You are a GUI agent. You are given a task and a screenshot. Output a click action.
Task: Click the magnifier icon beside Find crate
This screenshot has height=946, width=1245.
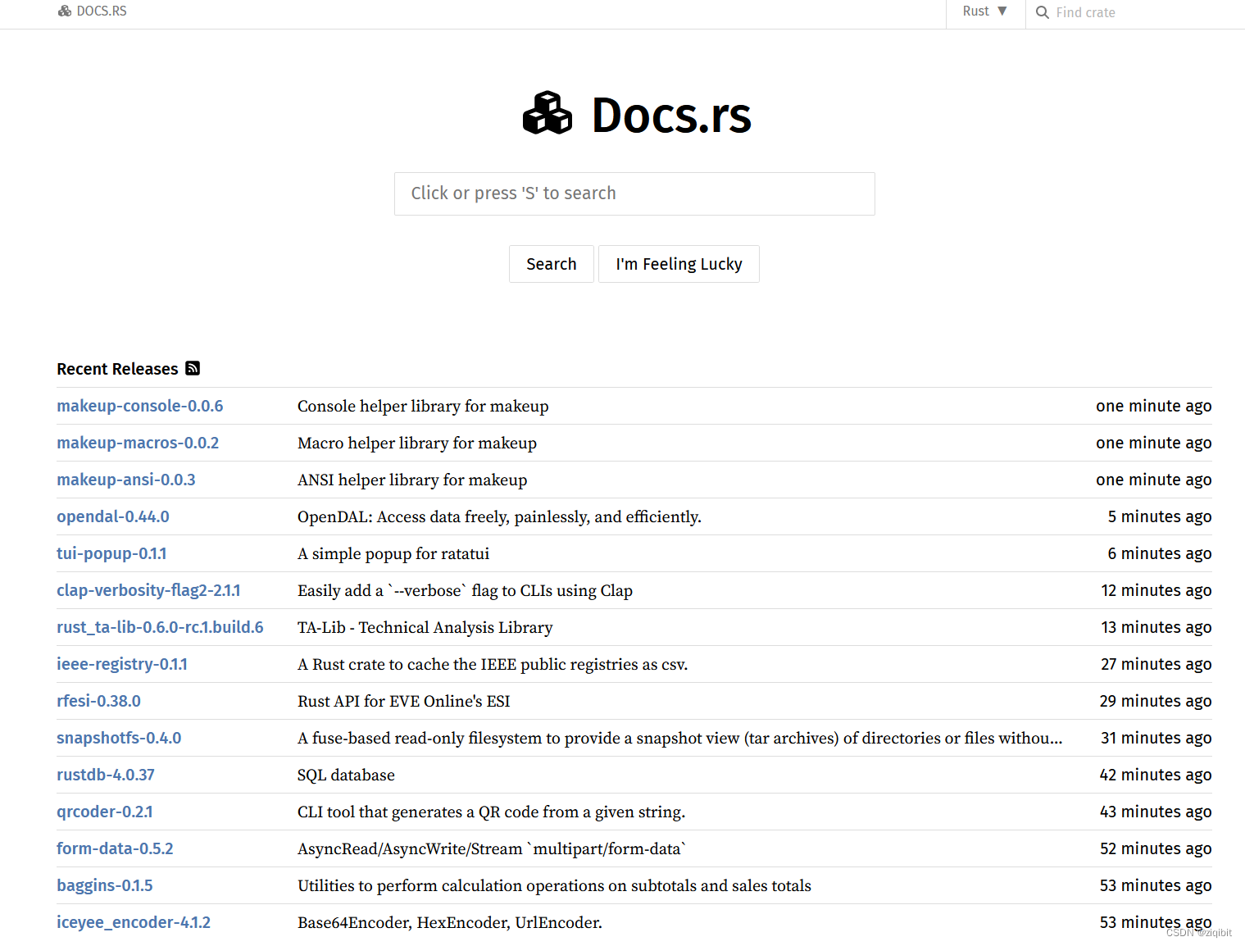pos(1043,12)
